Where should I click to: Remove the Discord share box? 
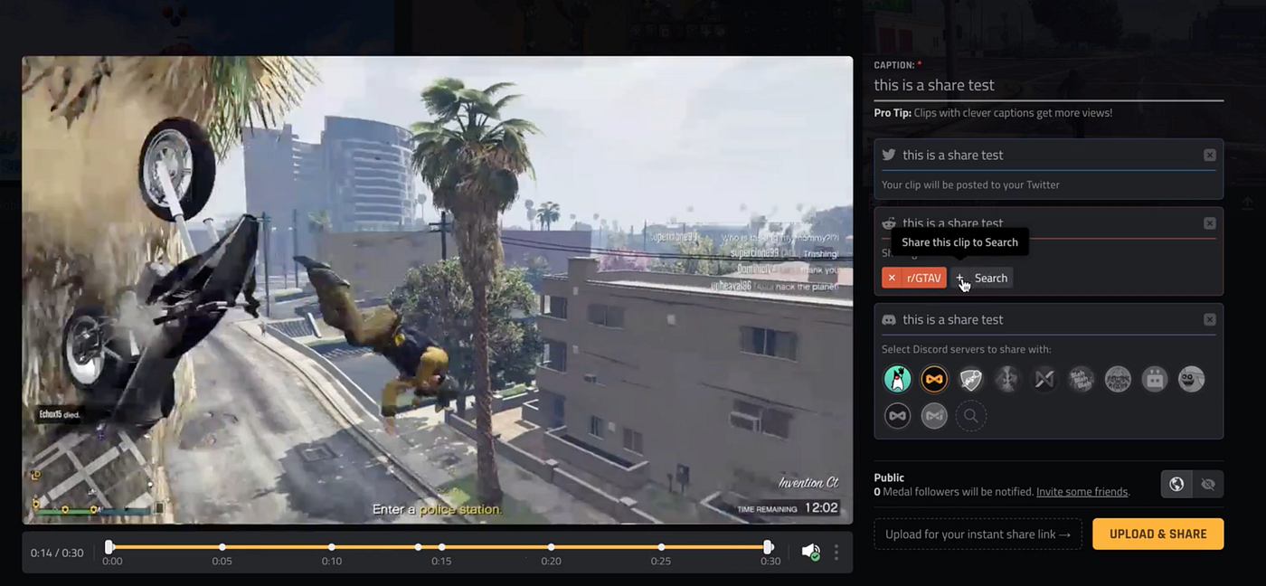1210,319
